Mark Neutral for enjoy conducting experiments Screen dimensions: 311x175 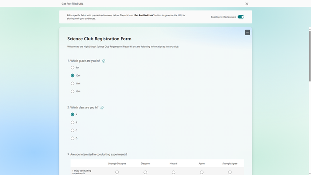[173, 172]
